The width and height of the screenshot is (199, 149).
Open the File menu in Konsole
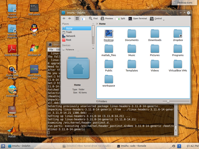tap(51, 50)
